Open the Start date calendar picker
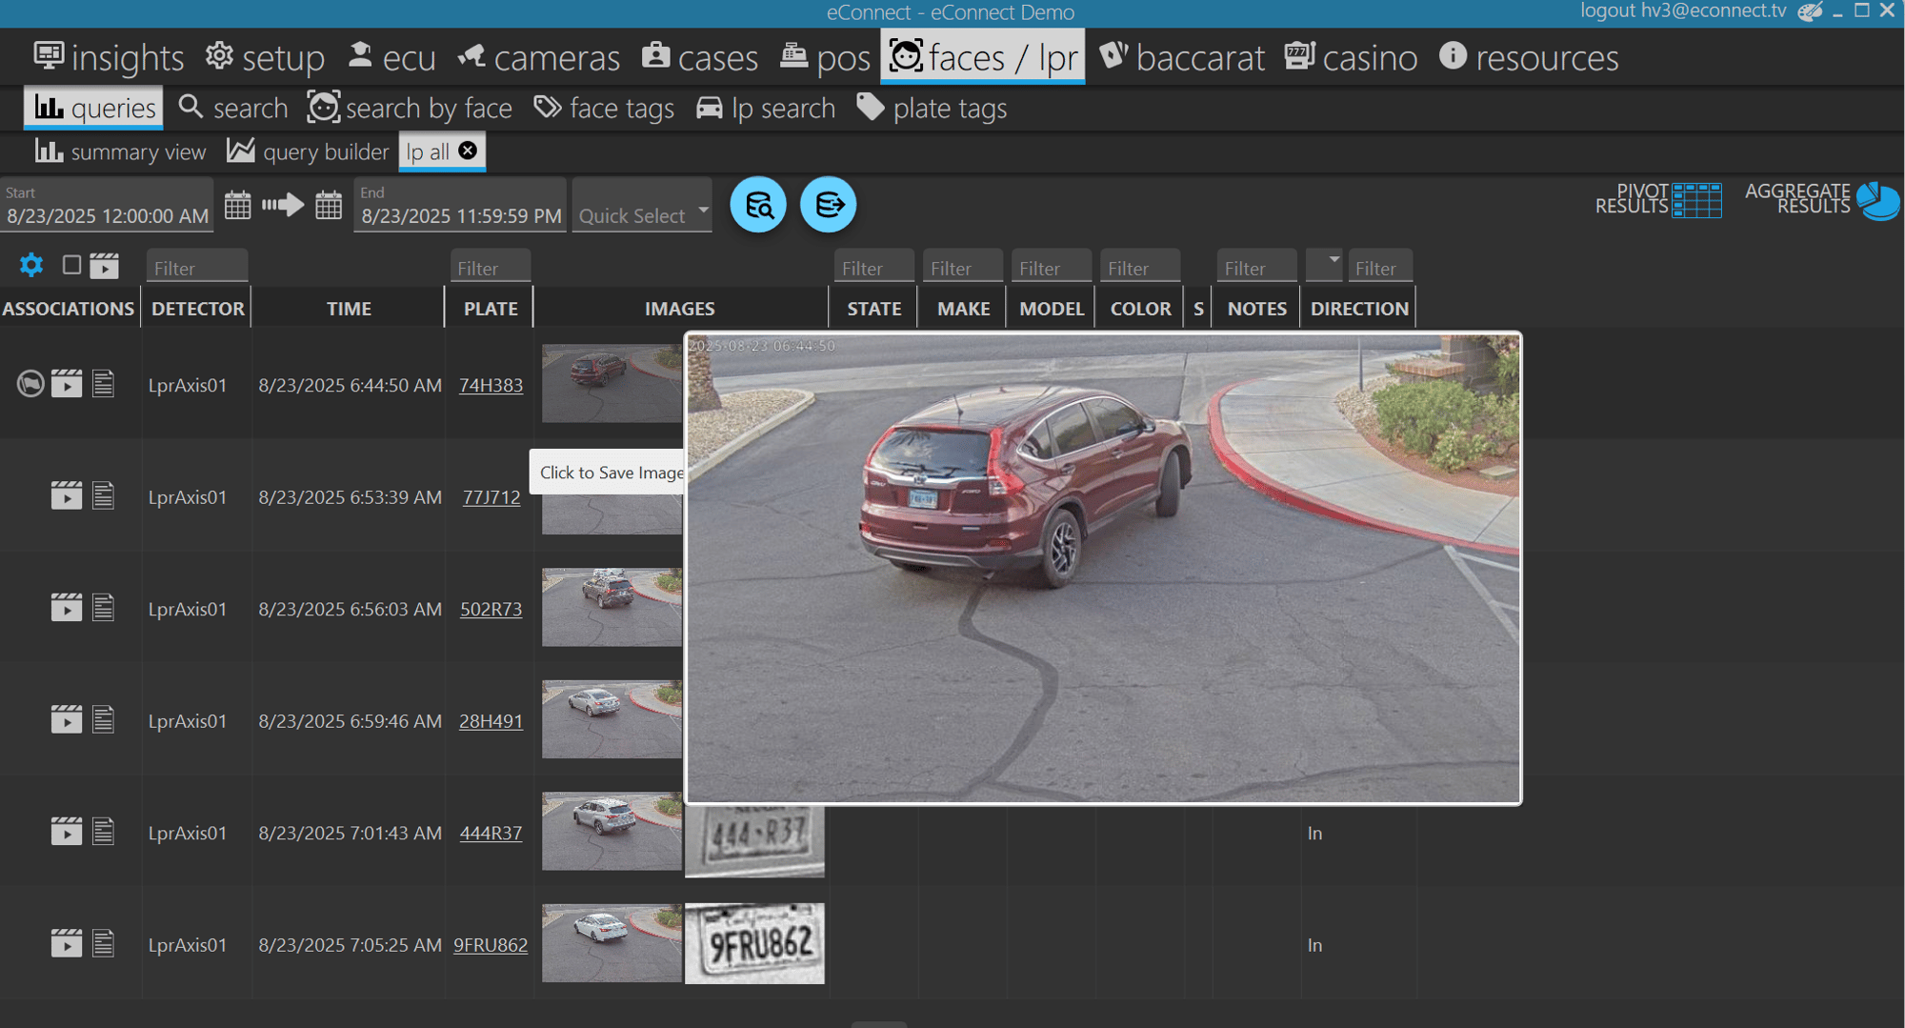The height and width of the screenshot is (1028, 1905). coord(237,205)
